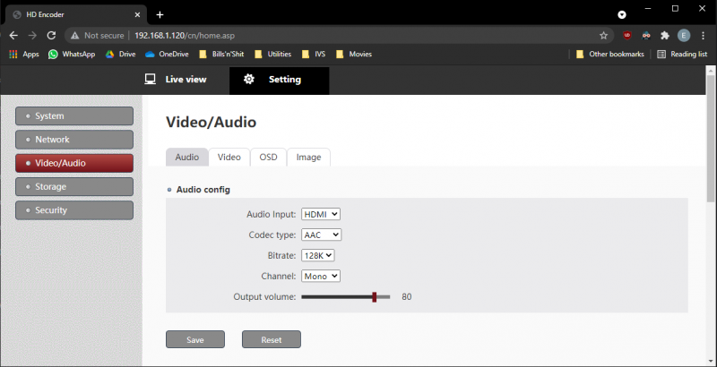Click the Output volume value 80

coord(407,296)
